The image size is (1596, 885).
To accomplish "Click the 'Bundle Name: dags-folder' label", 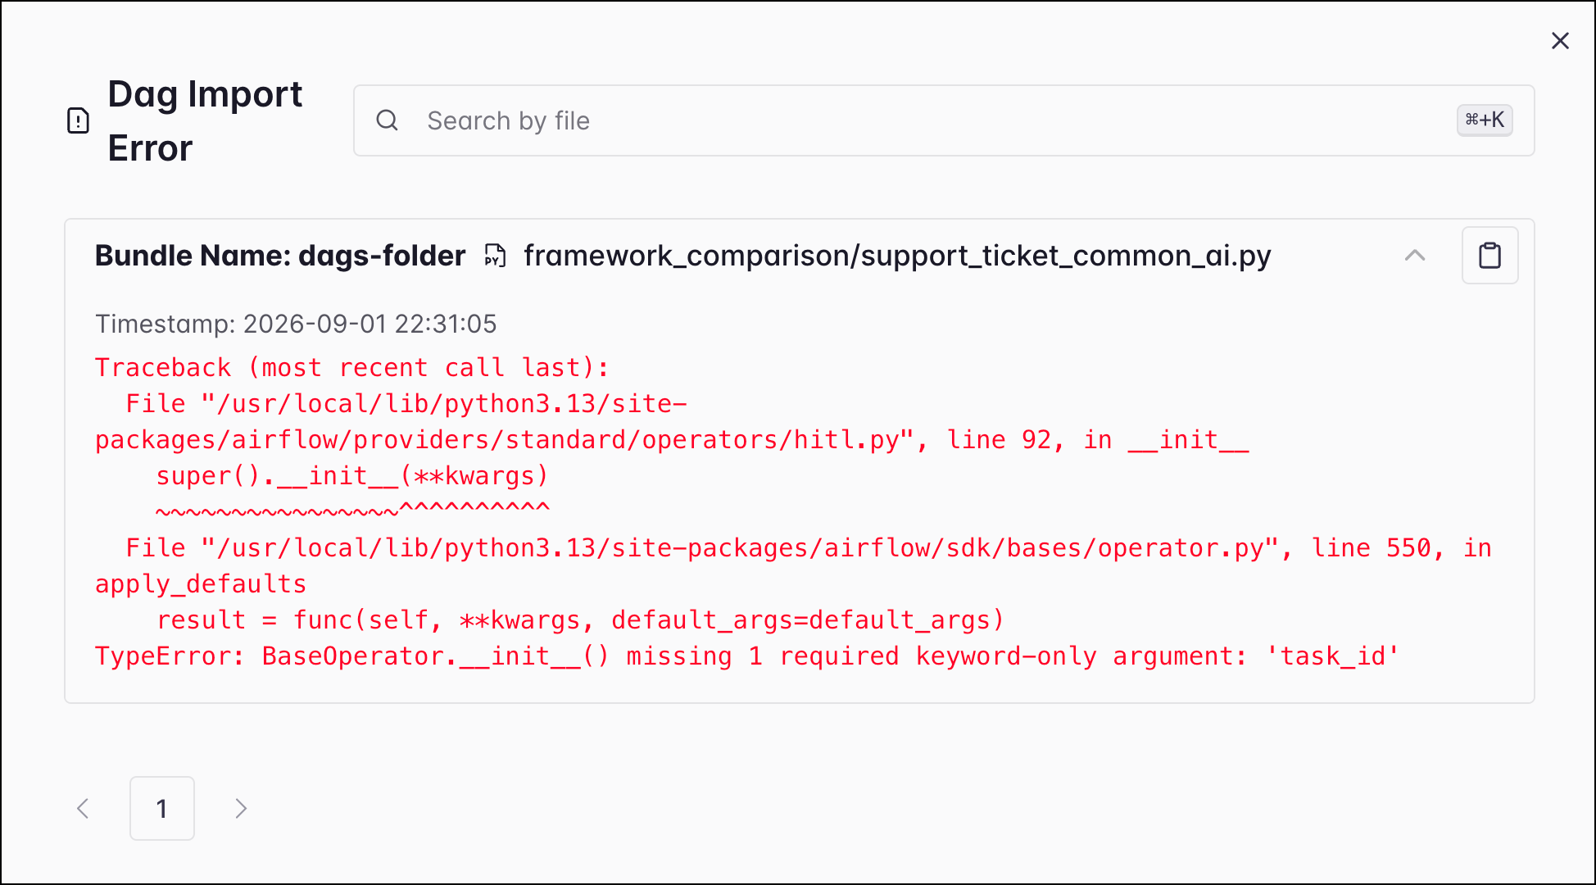I will 280,256.
